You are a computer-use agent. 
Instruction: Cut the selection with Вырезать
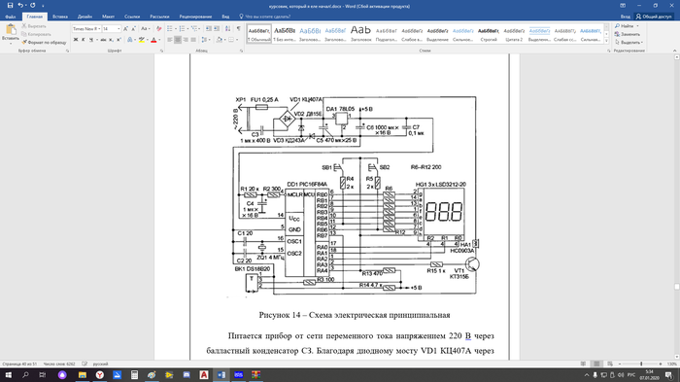pyautogui.click(x=34, y=26)
